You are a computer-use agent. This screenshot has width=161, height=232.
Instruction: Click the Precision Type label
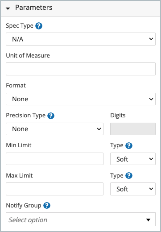26,116
